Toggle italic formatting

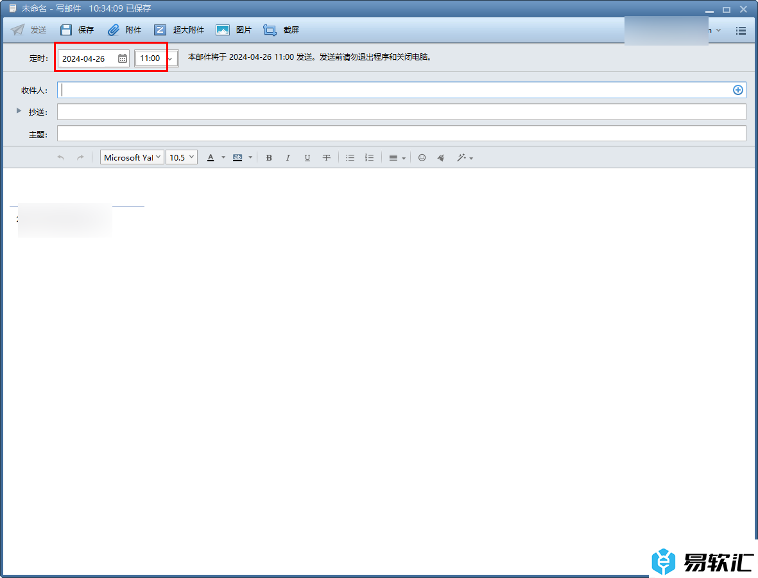(288, 158)
